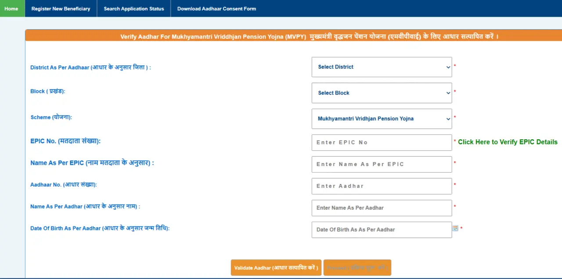The image size is (562, 279).
Task: Open the Home tab
Action: tap(12, 8)
